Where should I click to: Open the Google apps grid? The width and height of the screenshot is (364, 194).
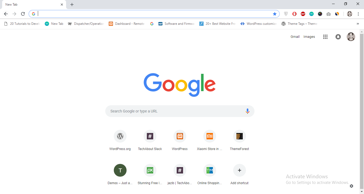pos(325,37)
